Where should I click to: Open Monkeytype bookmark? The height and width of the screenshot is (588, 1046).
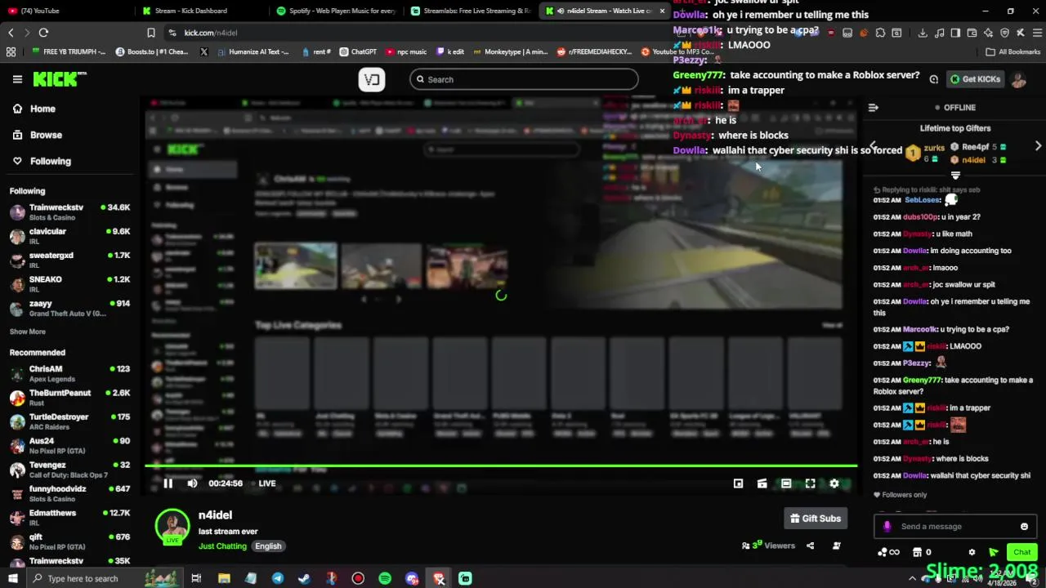(509, 51)
